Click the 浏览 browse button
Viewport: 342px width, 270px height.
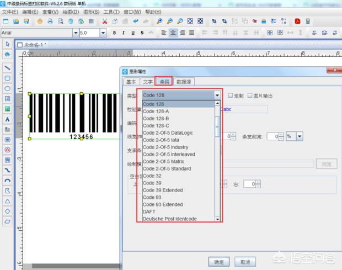coord(327,164)
